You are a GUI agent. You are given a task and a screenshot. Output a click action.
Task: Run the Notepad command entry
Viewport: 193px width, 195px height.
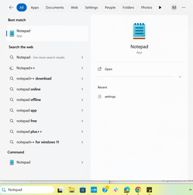(x=24, y=163)
